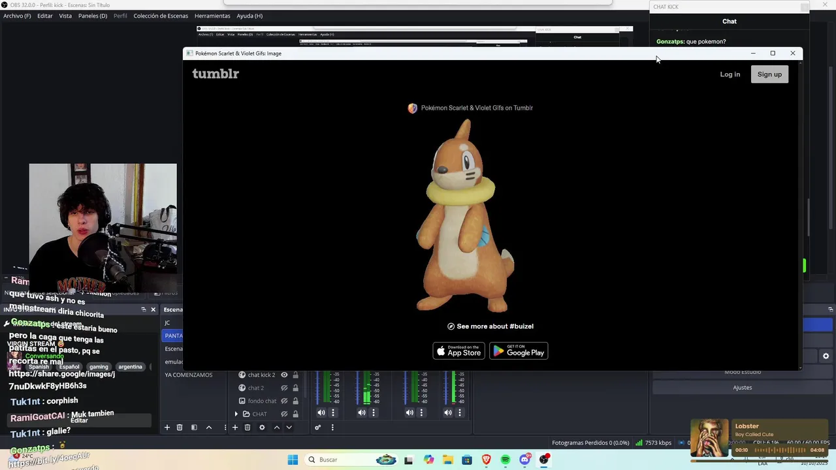The height and width of the screenshot is (470, 836).
Task: Add a new scene in Escenas panel
Action: coord(167,428)
